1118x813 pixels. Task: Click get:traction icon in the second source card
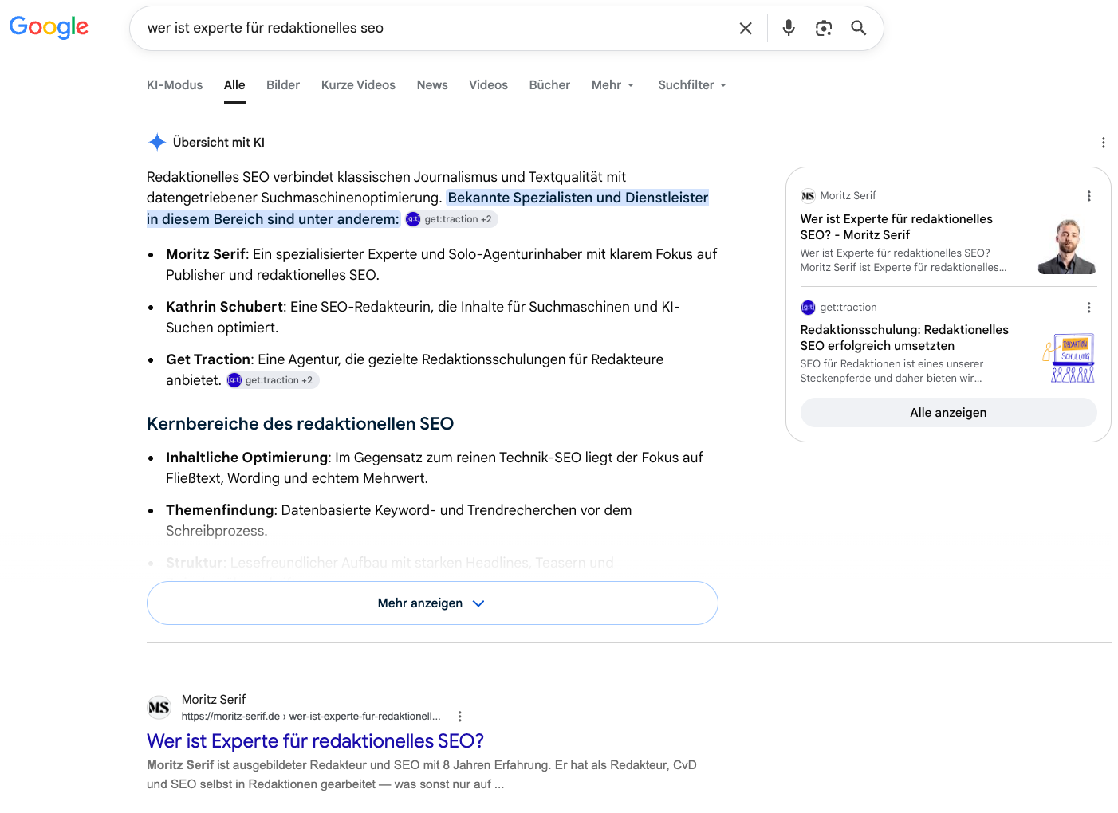pyautogui.click(x=808, y=307)
